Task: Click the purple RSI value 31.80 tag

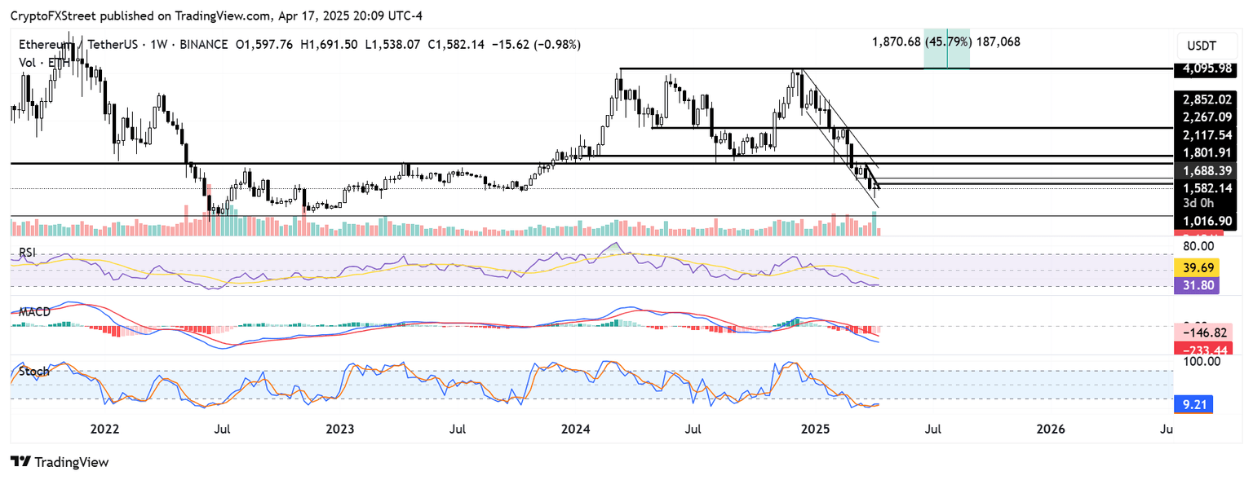Action: click(1196, 285)
